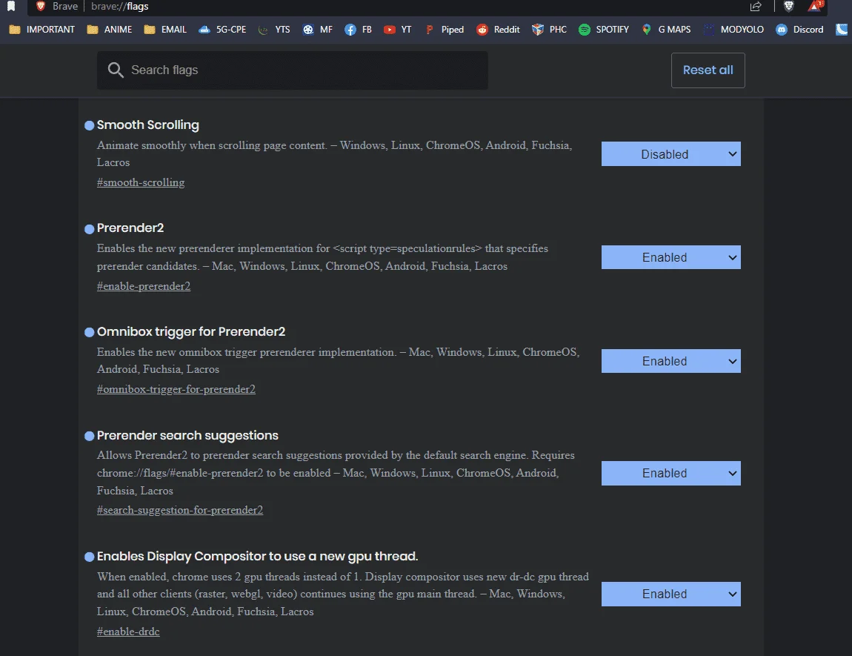The width and height of the screenshot is (852, 656).
Task: Open the Piped bookmark
Action: pos(444,30)
